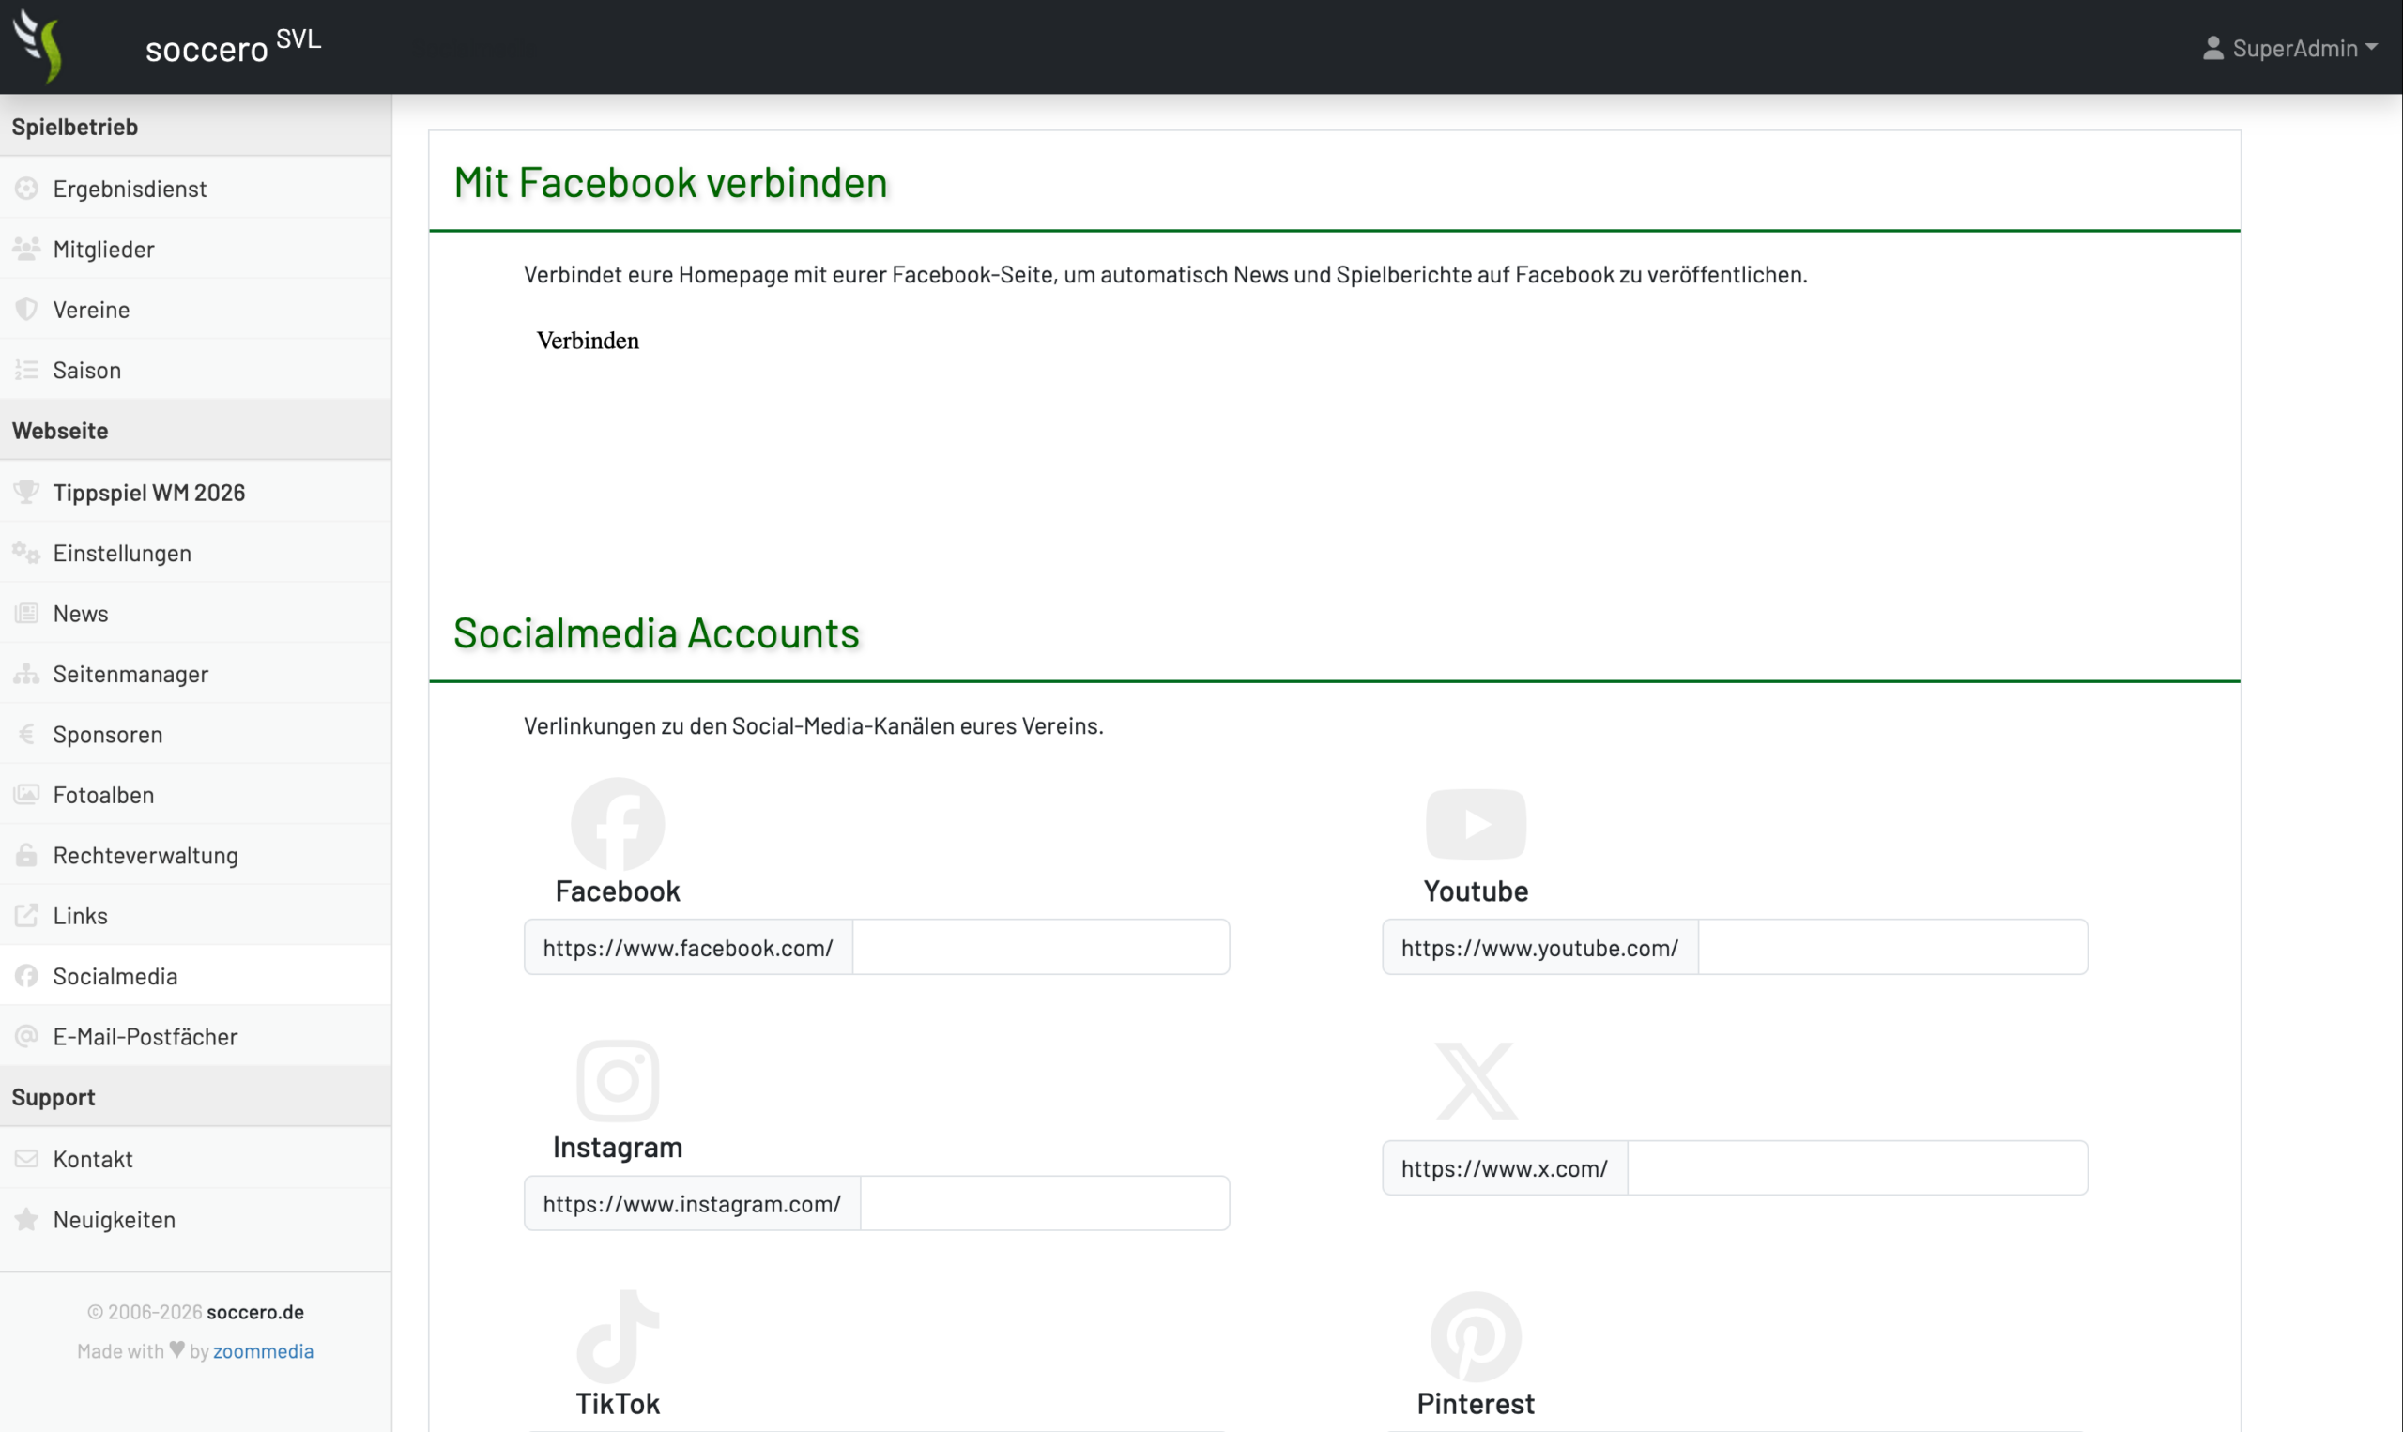The image size is (2403, 1432).
Task: Click the large X logo icon
Action: tap(1476, 1081)
